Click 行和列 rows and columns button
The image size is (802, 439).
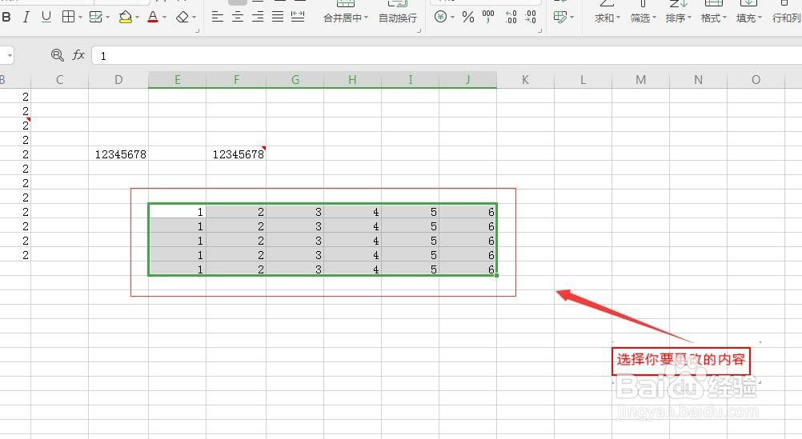click(x=787, y=18)
